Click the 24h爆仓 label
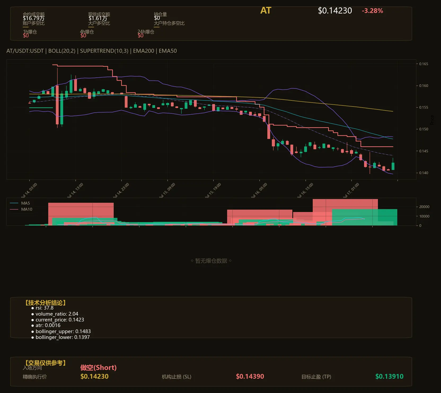The height and width of the screenshot is (393, 441). tap(146, 32)
